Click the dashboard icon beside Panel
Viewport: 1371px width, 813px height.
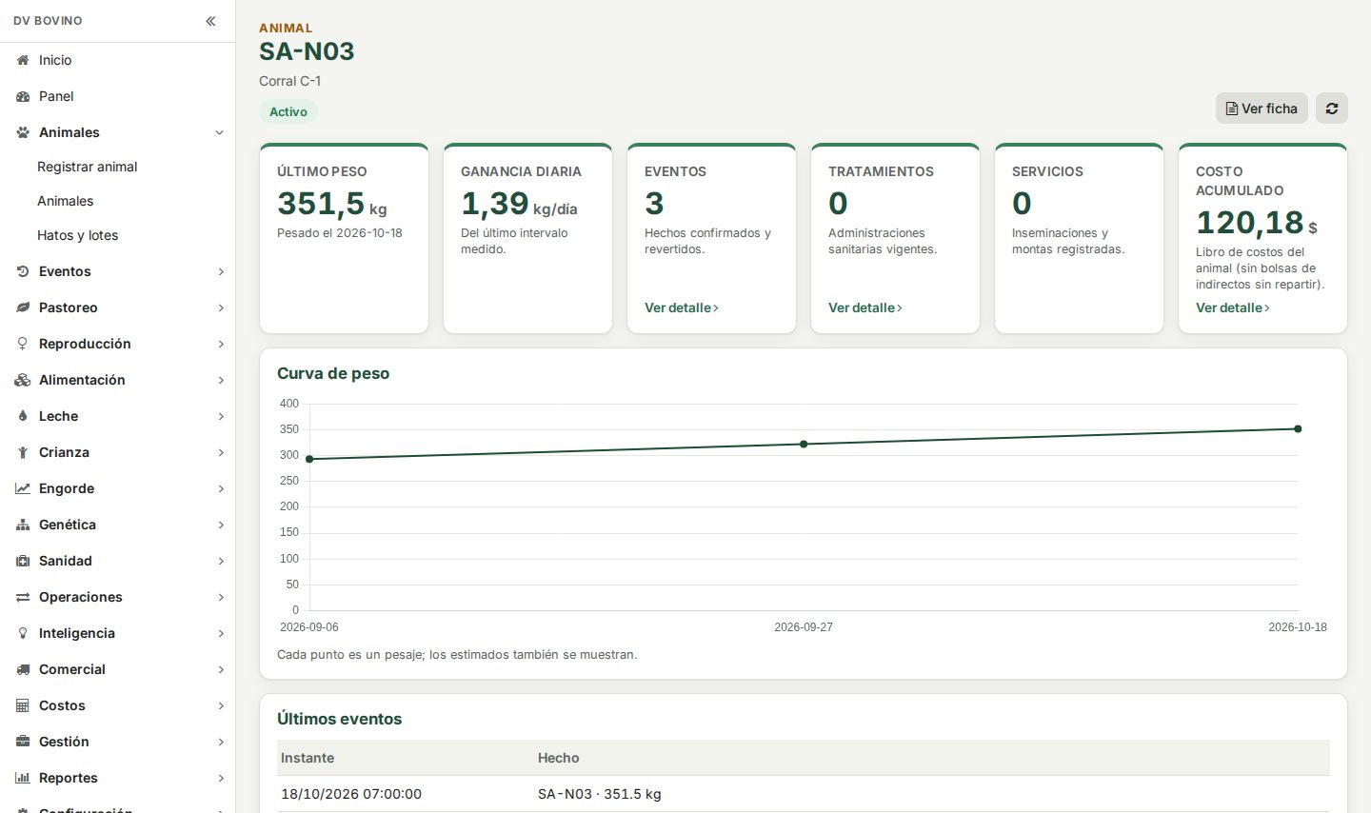23,96
